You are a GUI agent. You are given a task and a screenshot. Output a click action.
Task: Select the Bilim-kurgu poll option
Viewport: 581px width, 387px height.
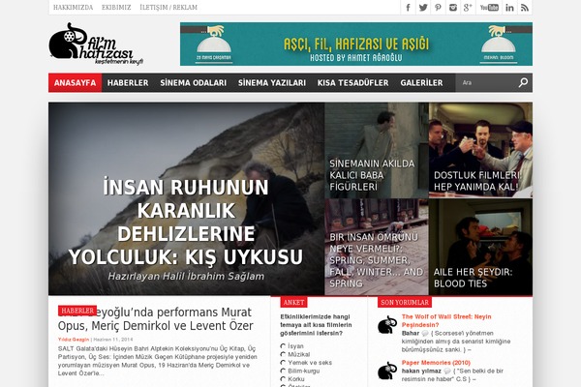click(283, 371)
